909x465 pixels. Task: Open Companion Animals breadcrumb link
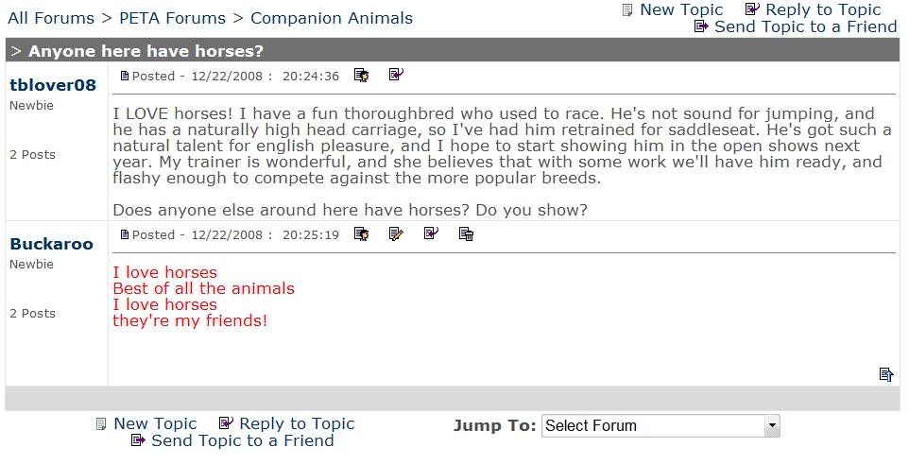(x=332, y=18)
